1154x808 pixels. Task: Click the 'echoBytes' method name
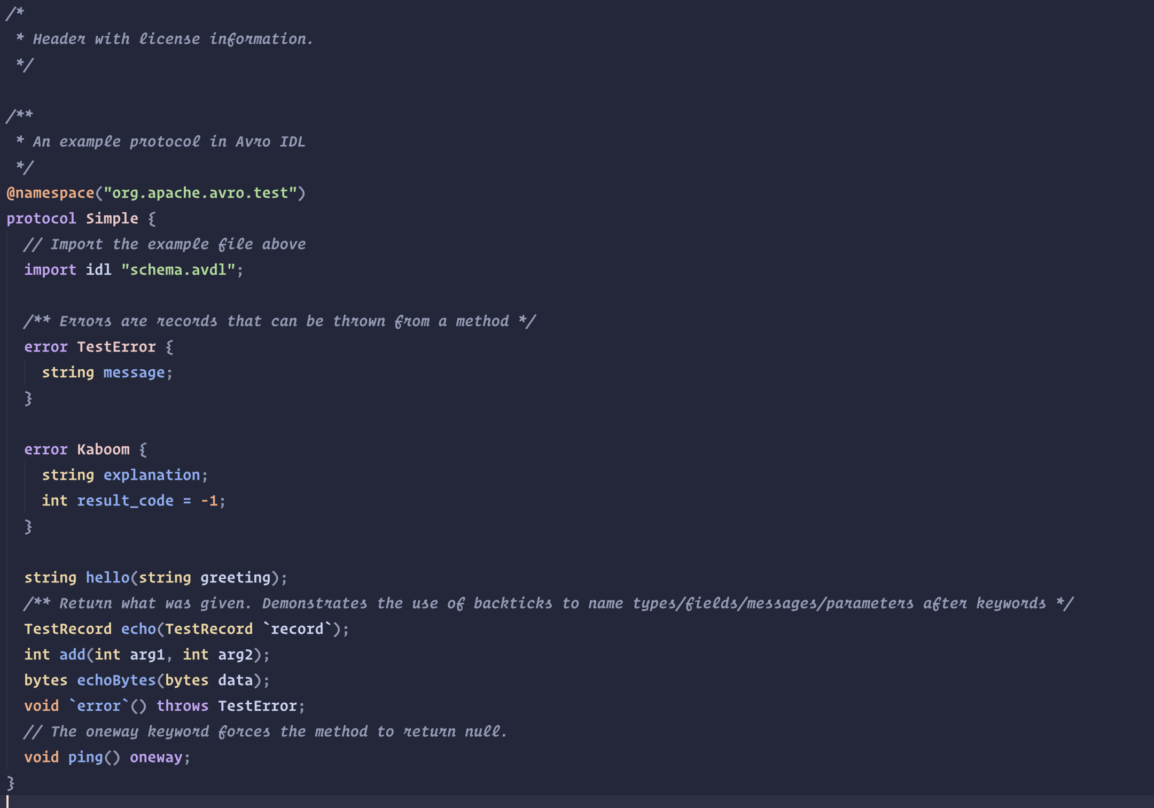[x=116, y=680]
